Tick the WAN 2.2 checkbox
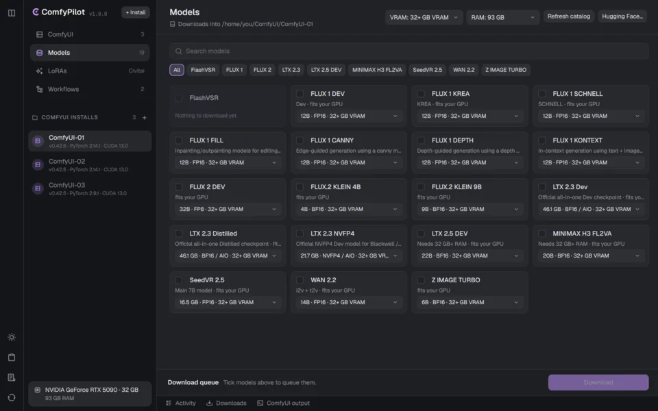Screen dimensions: 658x411 pos(300,279)
